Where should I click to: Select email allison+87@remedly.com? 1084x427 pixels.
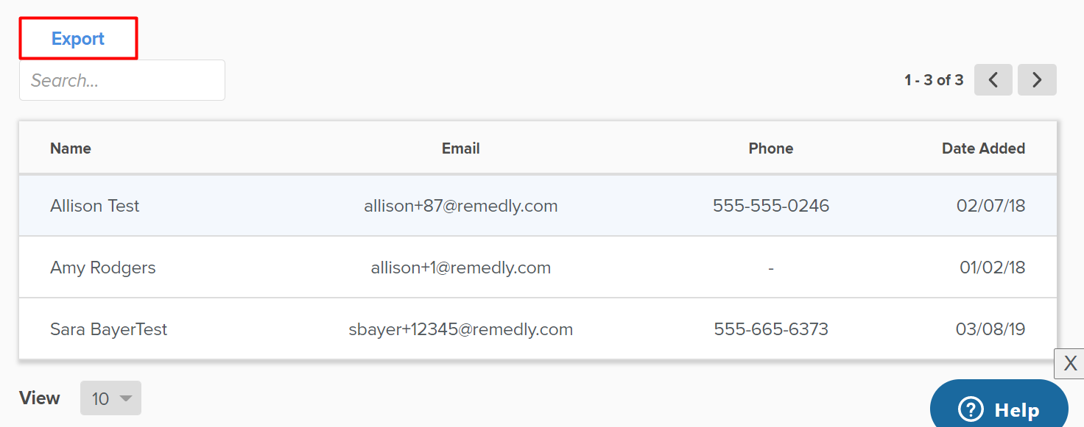(x=461, y=206)
